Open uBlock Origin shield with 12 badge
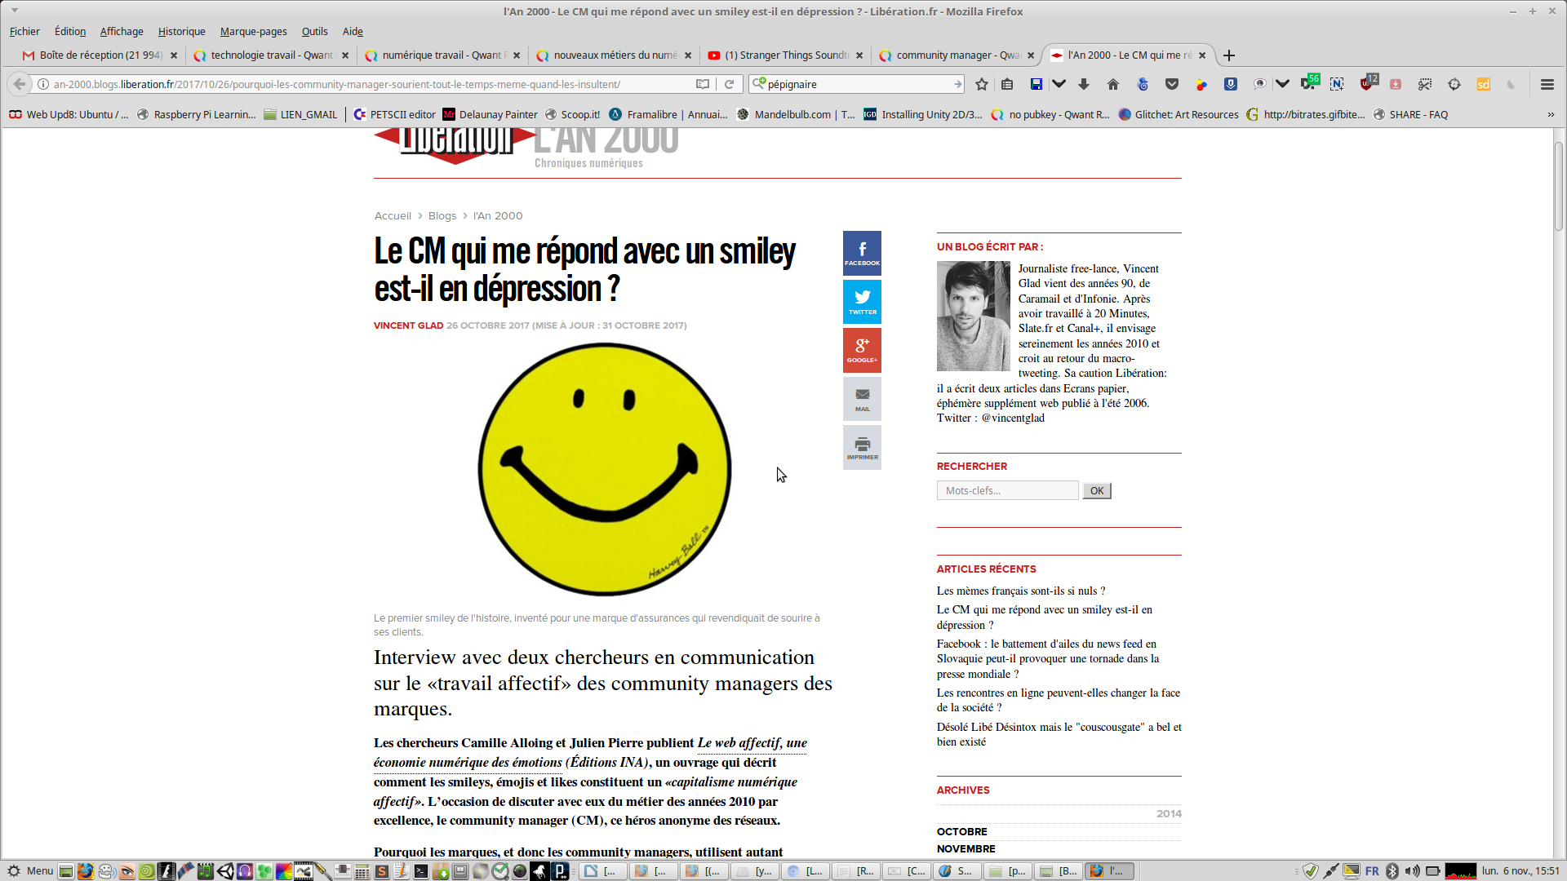The height and width of the screenshot is (881, 1567). (x=1367, y=84)
